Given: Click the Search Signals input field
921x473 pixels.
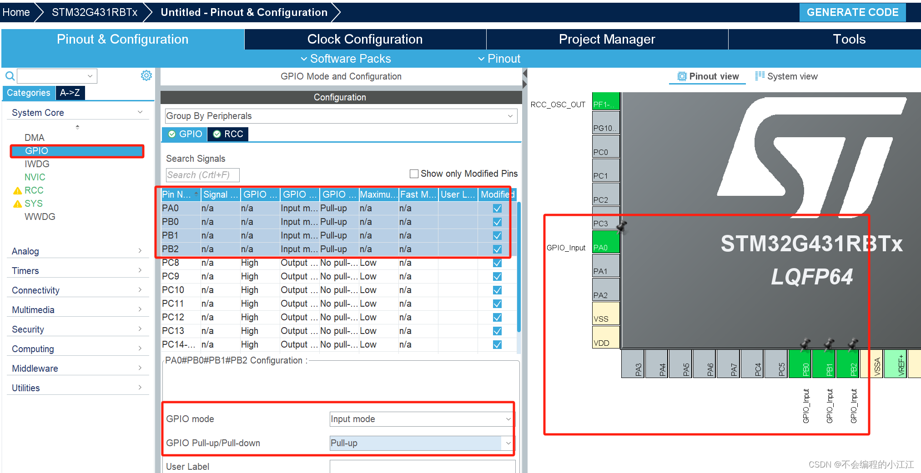Looking at the screenshot, I should [x=202, y=175].
